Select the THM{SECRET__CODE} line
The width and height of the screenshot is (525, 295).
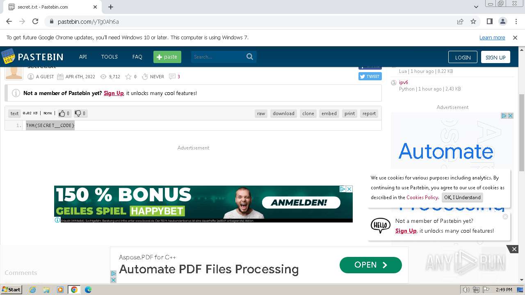click(50, 125)
